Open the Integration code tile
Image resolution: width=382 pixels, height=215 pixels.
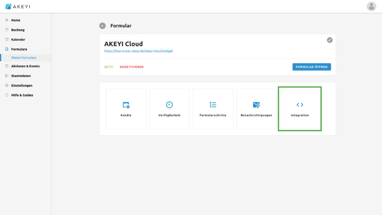point(300,109)
